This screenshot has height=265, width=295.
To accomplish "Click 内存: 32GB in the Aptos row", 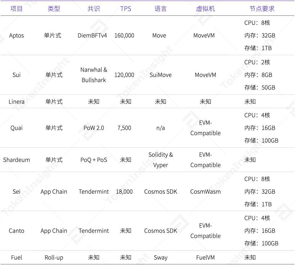I will (x=260, y=36).
